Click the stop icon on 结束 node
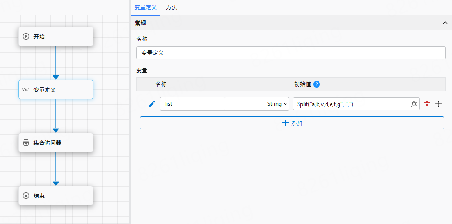Screen dimensions: 452x224 tap(26, 196)
